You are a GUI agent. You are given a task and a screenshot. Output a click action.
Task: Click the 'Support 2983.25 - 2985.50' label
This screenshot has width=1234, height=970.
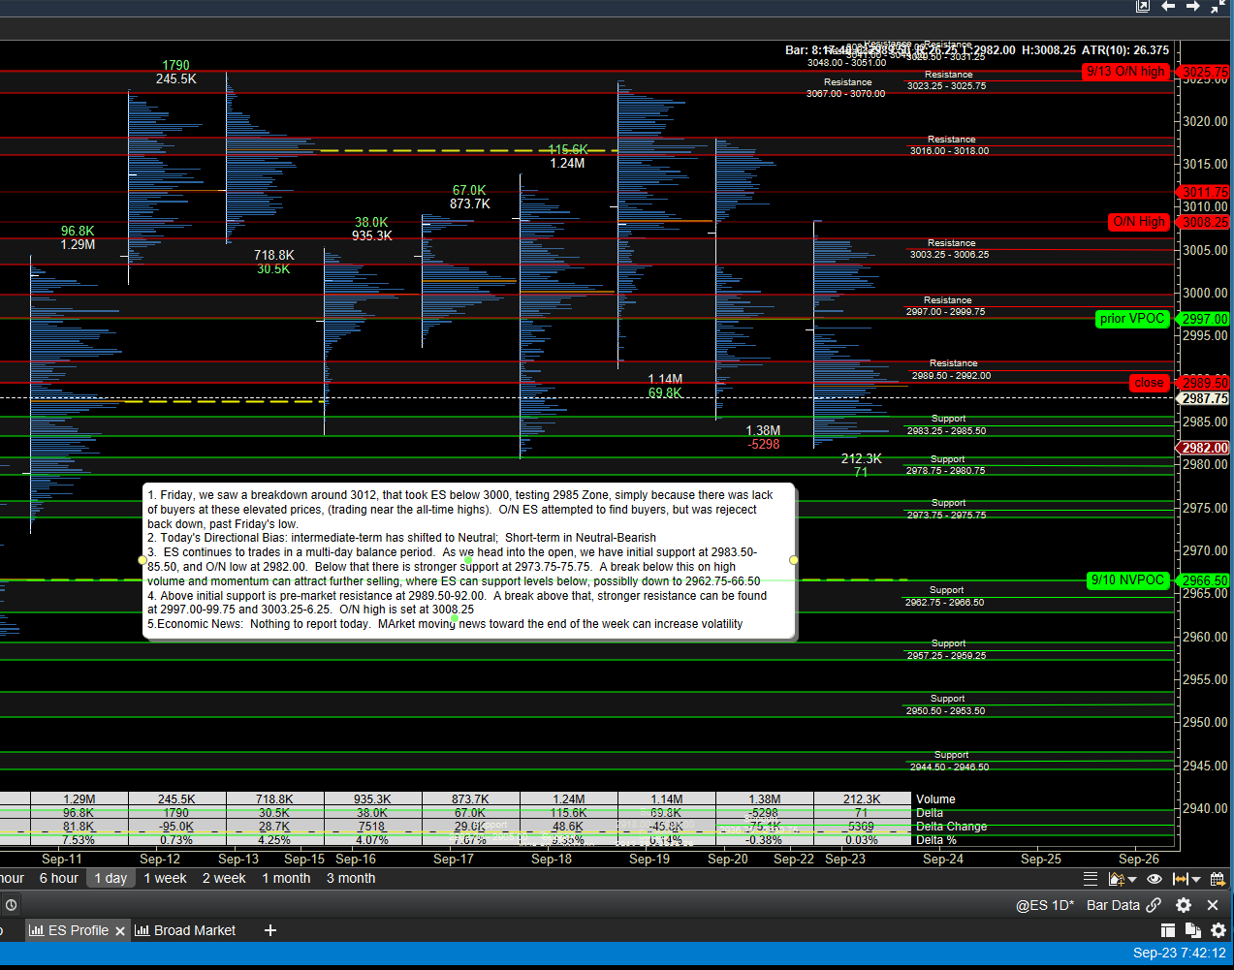click(947, 424)
